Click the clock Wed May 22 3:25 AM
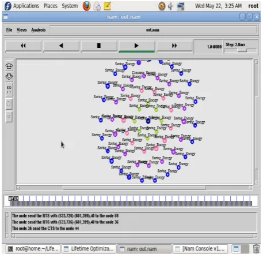 click(x=218, y=6)
